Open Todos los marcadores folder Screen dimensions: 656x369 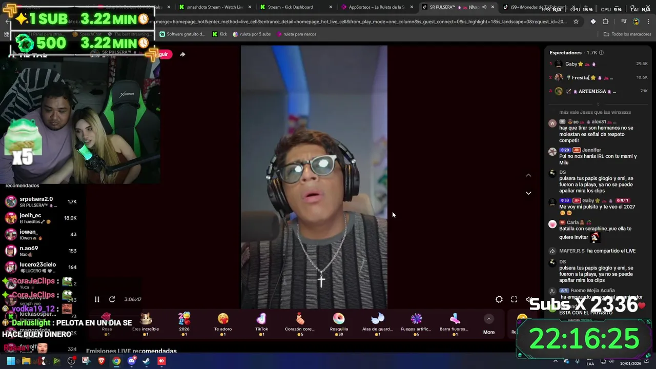[627, 34]
